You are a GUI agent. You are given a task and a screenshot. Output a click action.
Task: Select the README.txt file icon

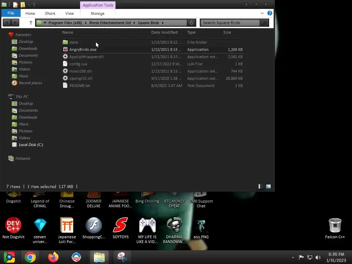click(65, 85)
